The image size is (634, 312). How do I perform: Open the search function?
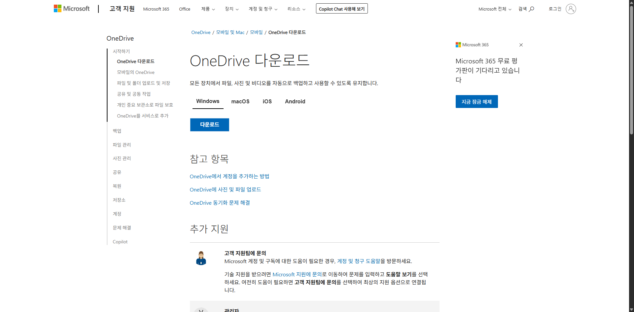pos(525,9)
